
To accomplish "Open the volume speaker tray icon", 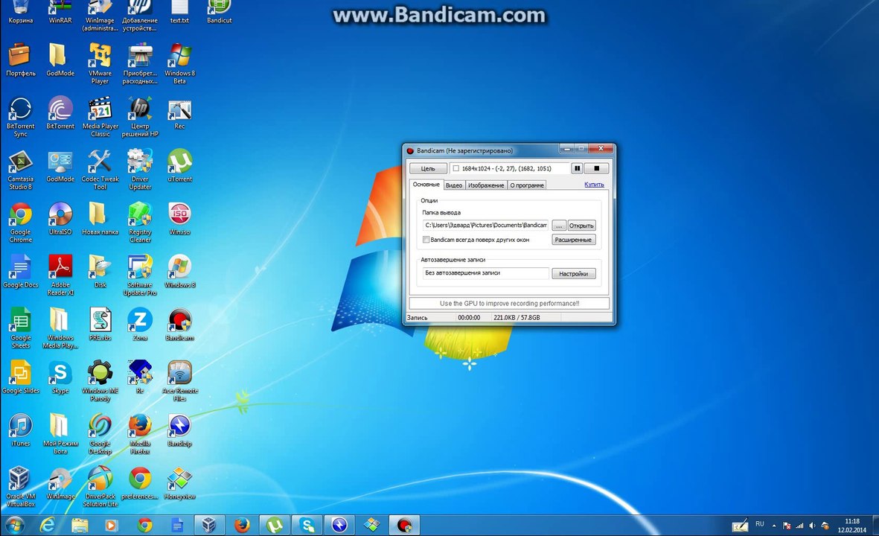I will (812, 526).
